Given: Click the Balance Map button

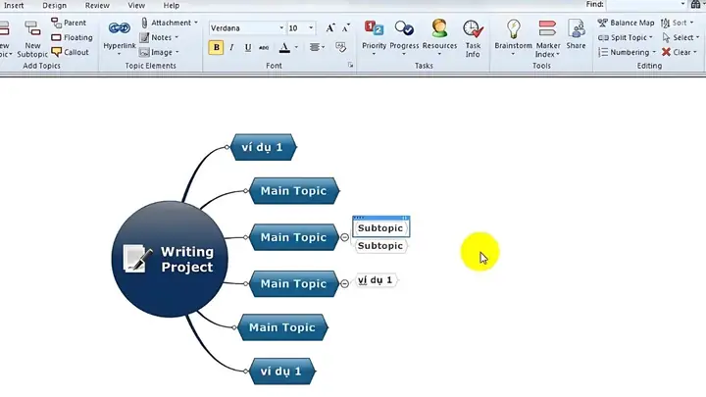Looking at the screenshot, I should click(x=626, y=23).
